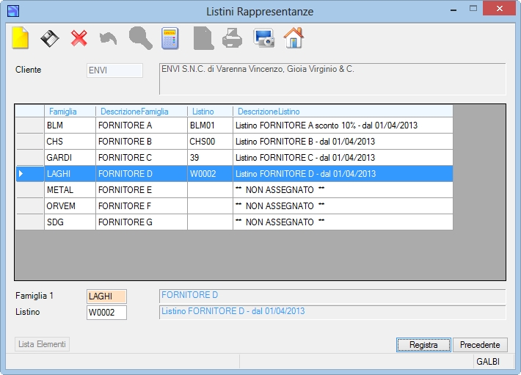The image size is (521, 375).
Task: Click the undo arrow icon
Action: (109, 39)
